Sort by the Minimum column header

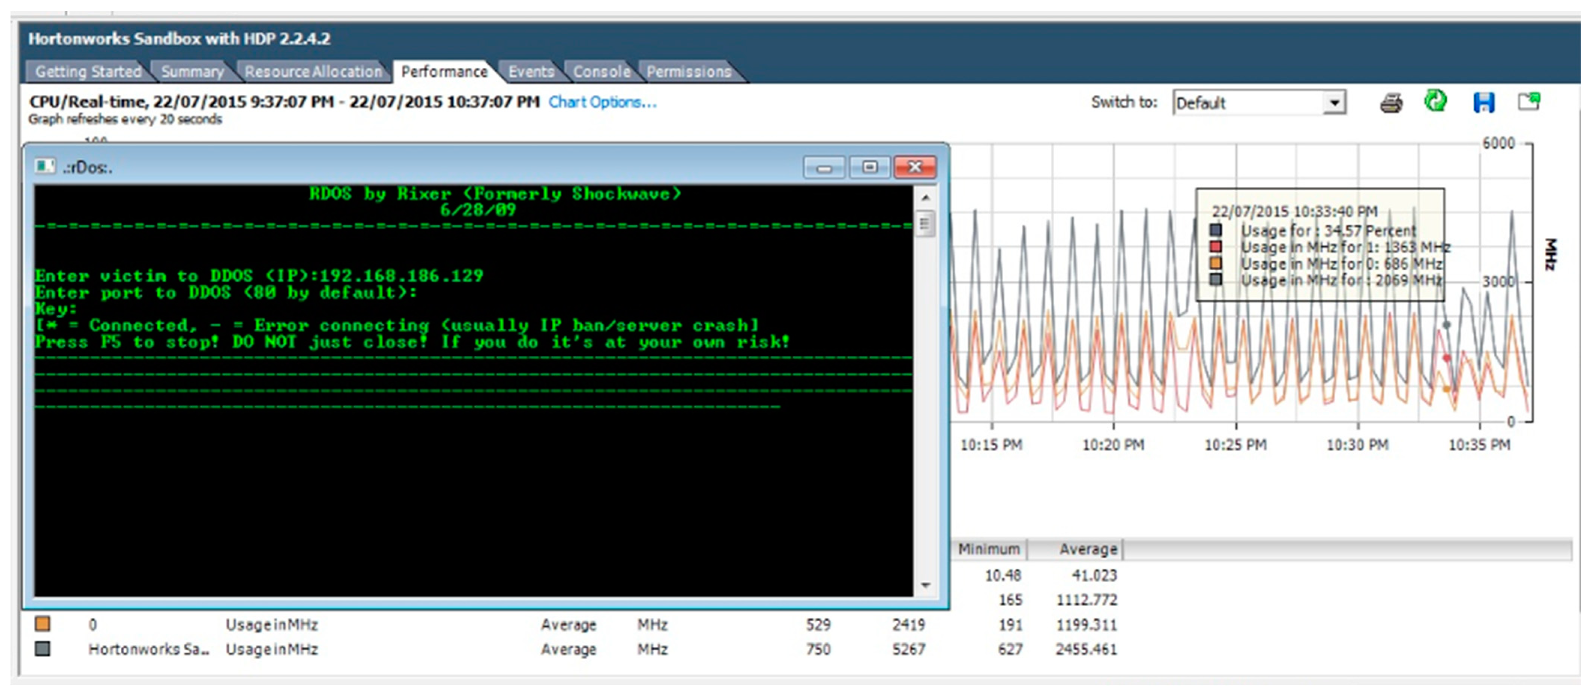coord(989,549)
